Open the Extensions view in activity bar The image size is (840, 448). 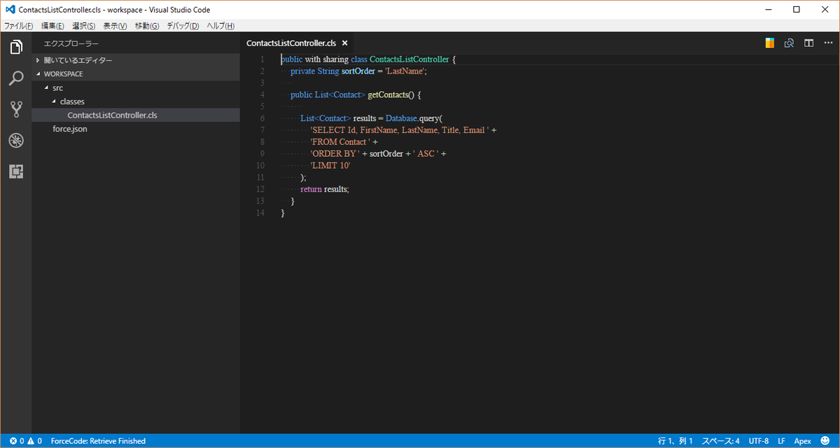pyautogui.click(x=15, y=171)
